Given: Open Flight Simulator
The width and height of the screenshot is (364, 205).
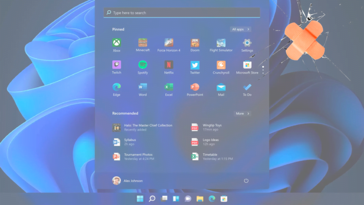Looking at the screenshot, I should pyautogui.click(x=221, y=45).
